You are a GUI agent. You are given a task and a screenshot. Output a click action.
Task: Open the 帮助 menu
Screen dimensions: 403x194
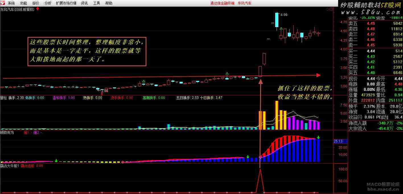109,3
